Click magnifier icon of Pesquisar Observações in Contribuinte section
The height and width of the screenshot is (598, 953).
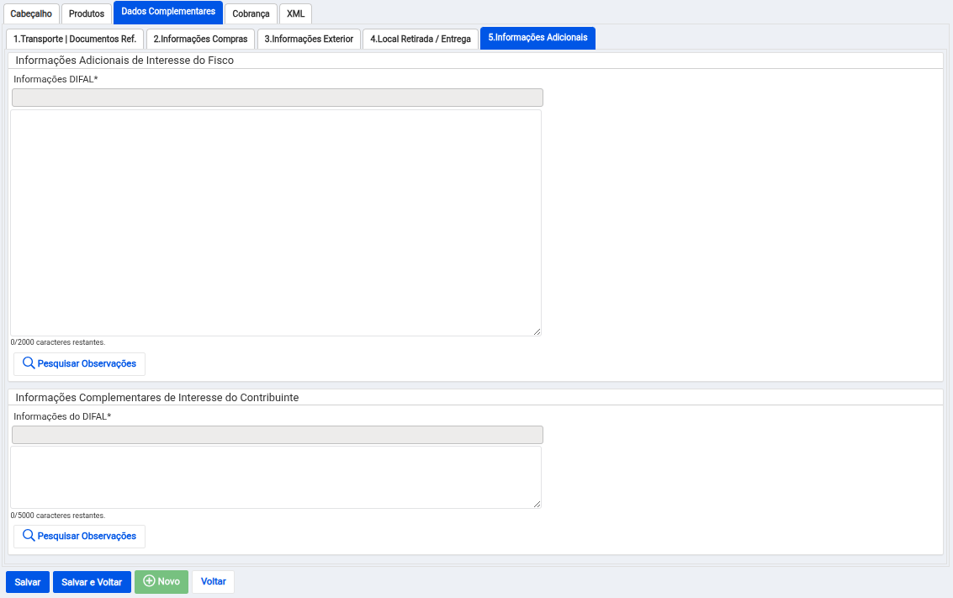coord(29,536)
